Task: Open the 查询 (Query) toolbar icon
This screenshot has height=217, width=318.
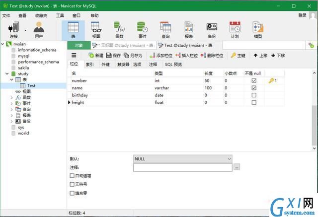Action: (x=165, y=30)
